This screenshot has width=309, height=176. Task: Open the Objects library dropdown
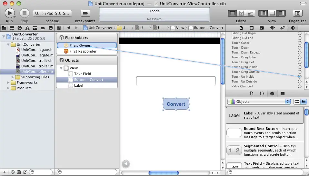pyautogui.click(x=259, y=102)
